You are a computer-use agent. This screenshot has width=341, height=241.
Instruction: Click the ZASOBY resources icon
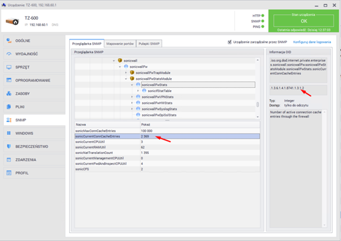coord(9,94)
